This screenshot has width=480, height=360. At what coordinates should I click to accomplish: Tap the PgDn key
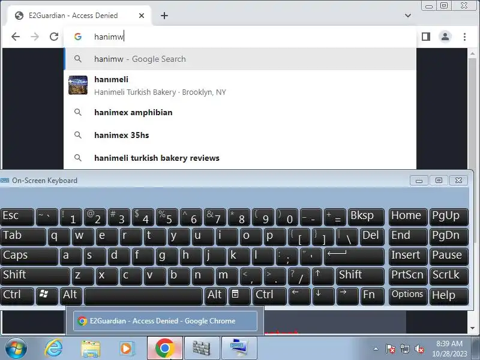coord(449,236)
